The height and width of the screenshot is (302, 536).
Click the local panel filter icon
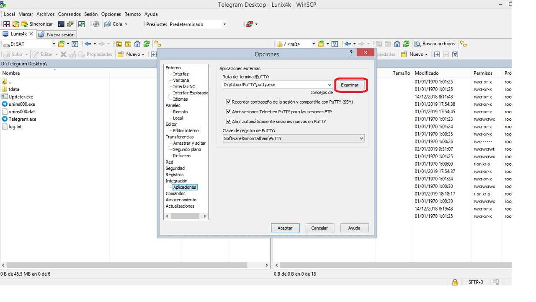tap(75, 44)
